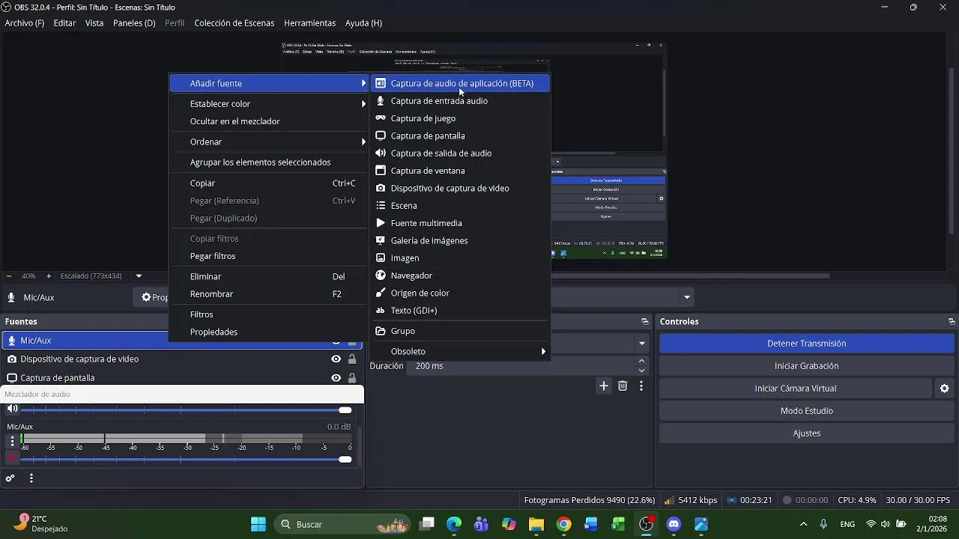Open Propiedades from context menu
This screenshot has height=539, width=959.
(269, 332)
